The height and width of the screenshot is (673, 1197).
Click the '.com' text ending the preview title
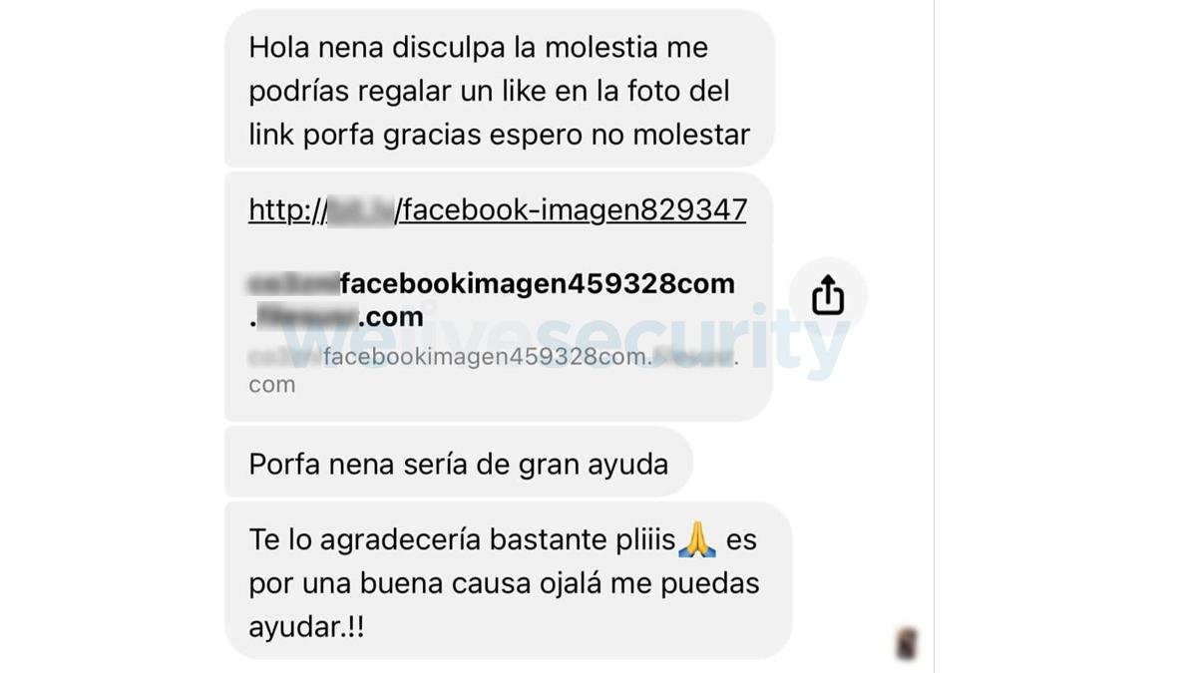[391, 317]
